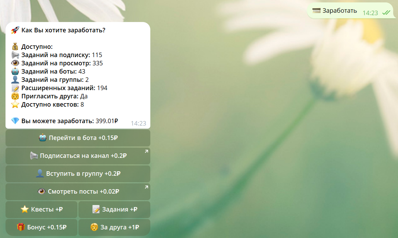Select 'За друга +1₽' button

(114, 227)
